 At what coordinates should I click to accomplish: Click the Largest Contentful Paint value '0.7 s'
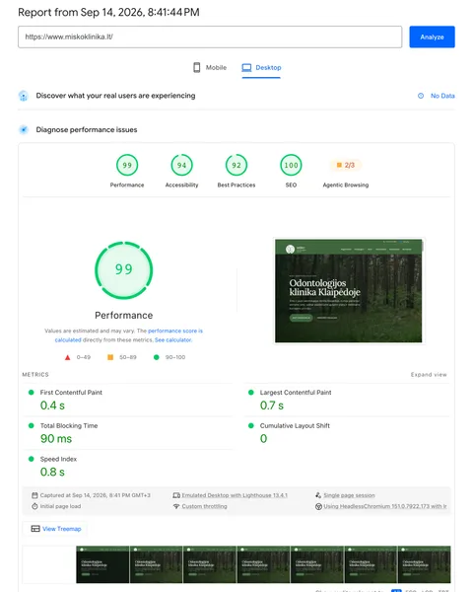(x=272, y=406)
